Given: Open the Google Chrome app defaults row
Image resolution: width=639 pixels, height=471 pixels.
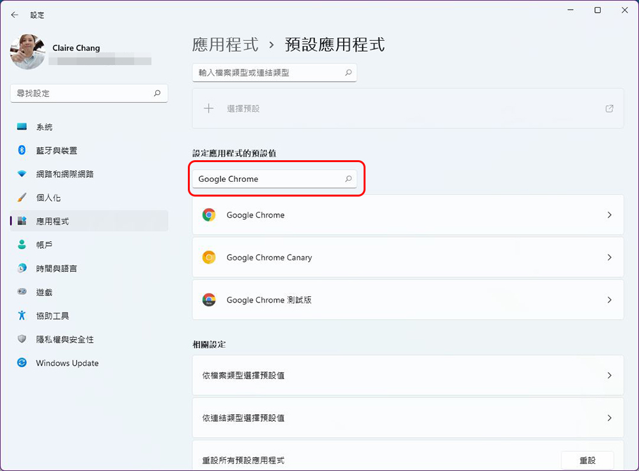Looking at the screenshot, I should [x=408, y=214].
